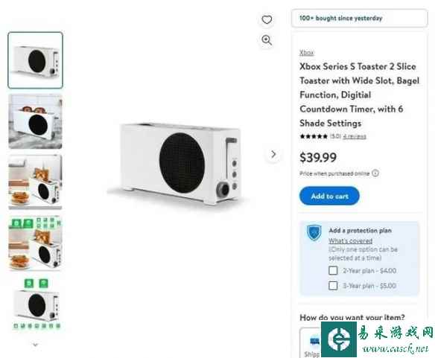Enable the 3-Year plan checkbox

(x=333, y=286)
